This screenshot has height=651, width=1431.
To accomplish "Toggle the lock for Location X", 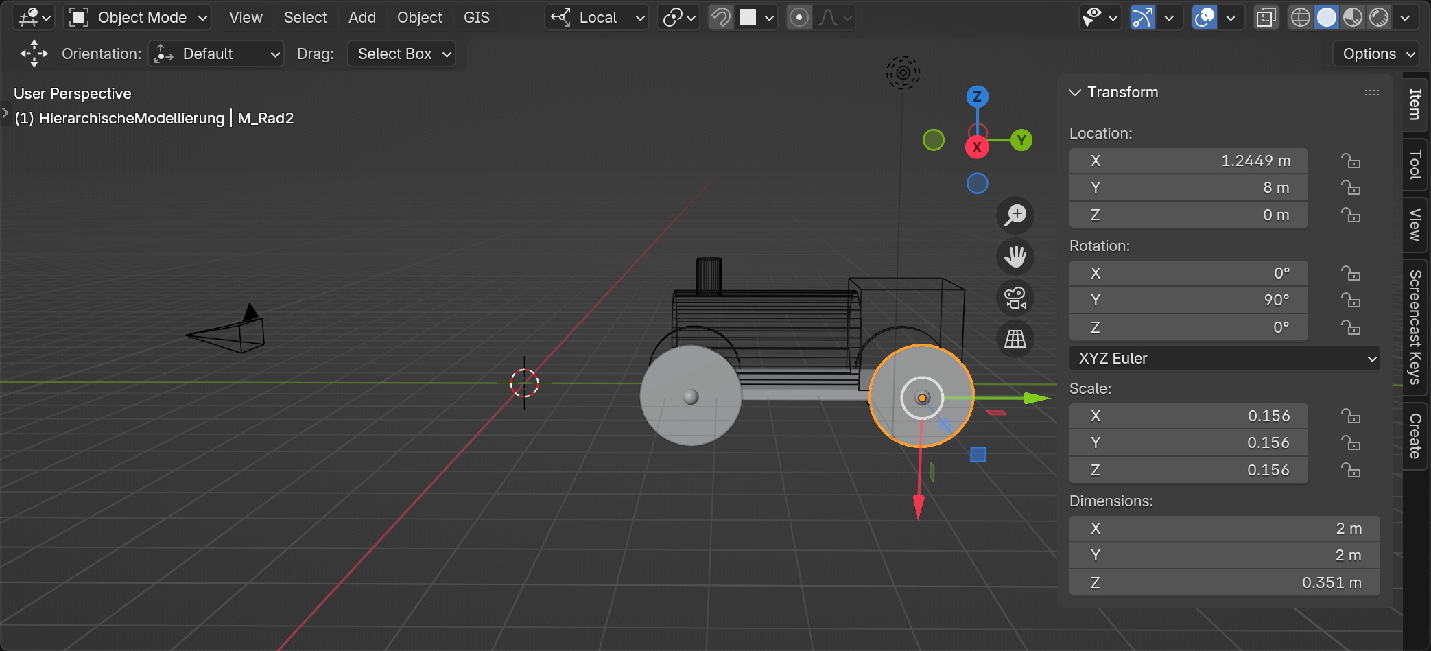I will [x=1350, y=161].
